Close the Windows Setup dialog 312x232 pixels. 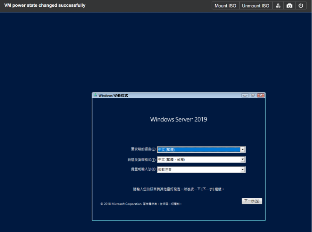pos(261,96)
